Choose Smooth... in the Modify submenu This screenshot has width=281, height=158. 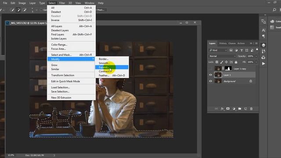tap(112, 63)
